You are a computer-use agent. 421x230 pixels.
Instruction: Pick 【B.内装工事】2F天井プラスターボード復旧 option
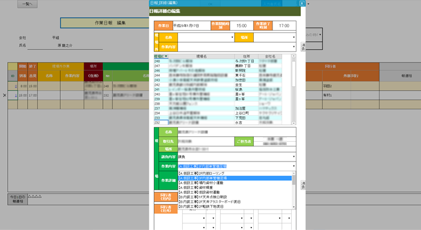point(235,202)
